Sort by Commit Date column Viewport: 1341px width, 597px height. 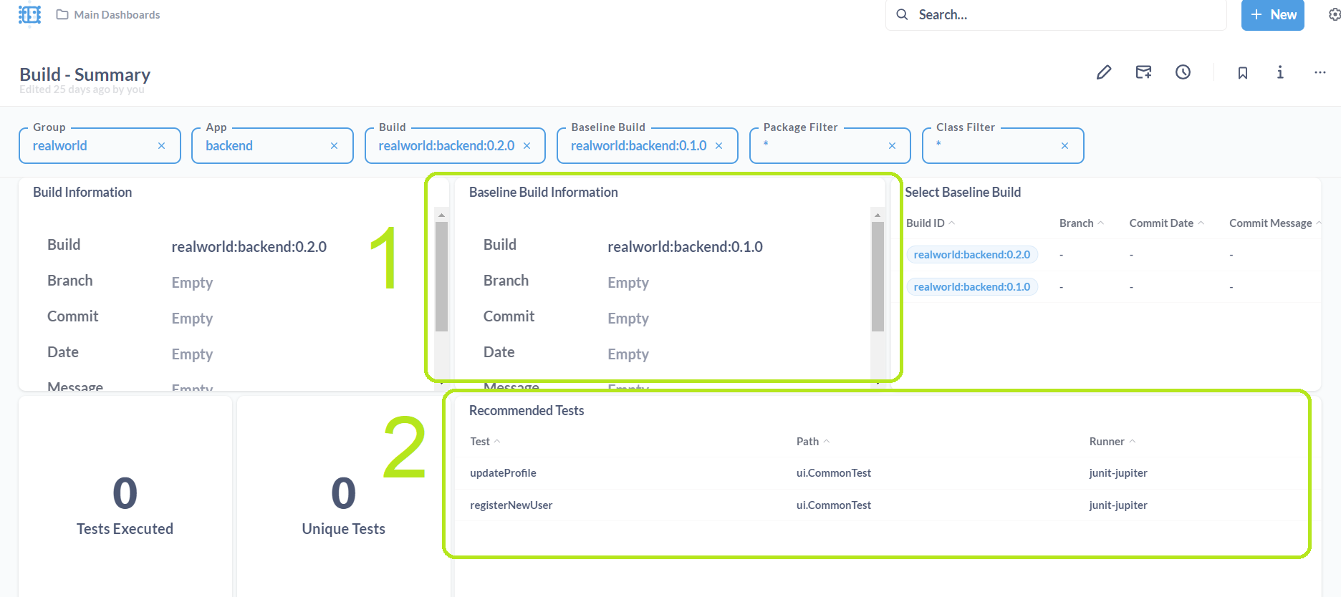1166,223
